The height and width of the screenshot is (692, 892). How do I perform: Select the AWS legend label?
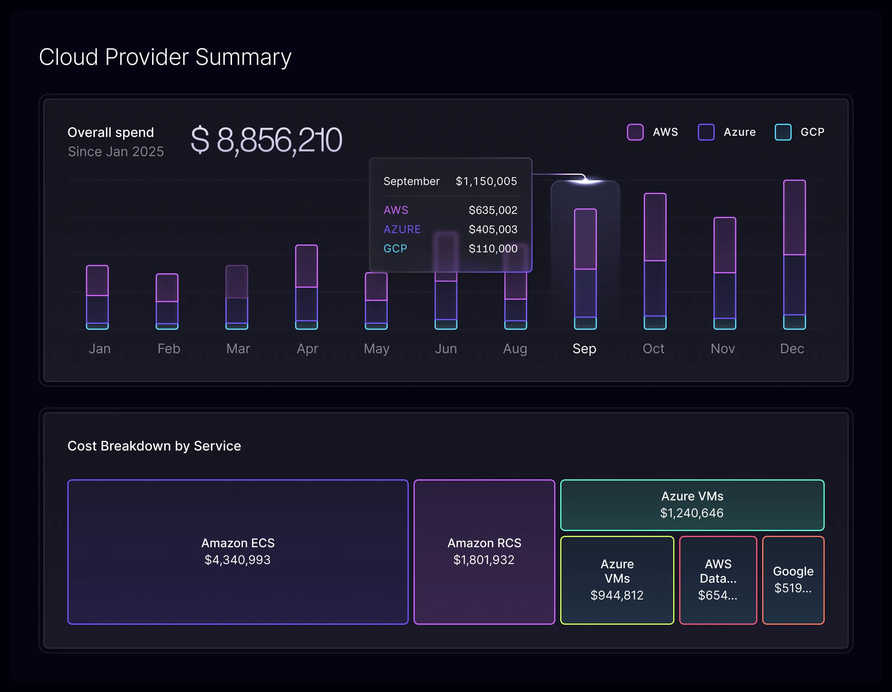[665, 132]
